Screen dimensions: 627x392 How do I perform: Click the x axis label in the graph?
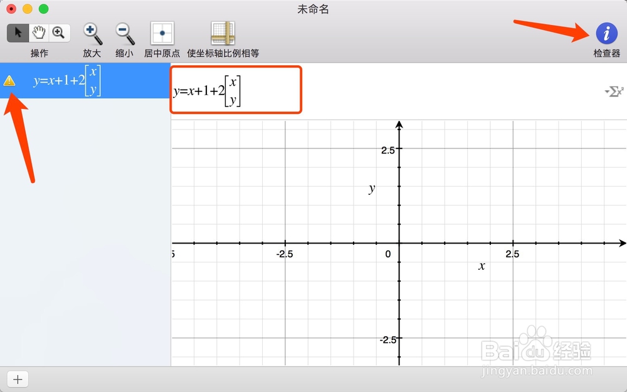click(481, 266)
